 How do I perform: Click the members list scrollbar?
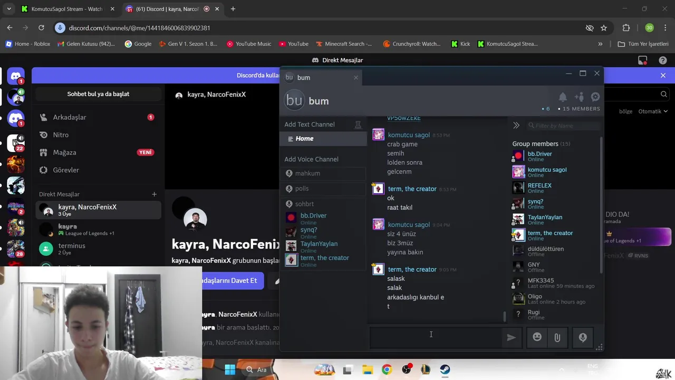click(x=602, y=205)
